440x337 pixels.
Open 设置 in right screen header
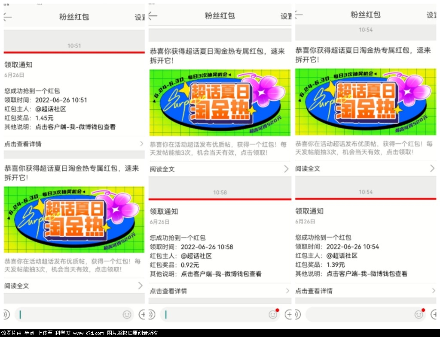(x=431, y=15)
